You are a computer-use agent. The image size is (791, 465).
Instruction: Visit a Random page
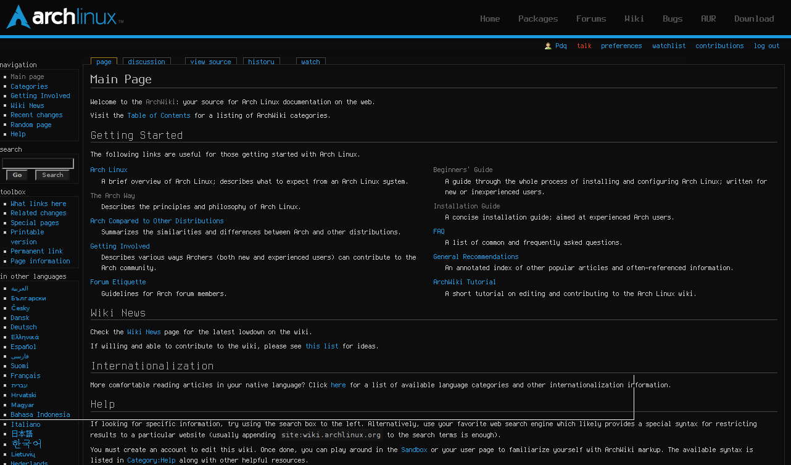(31, 124)
